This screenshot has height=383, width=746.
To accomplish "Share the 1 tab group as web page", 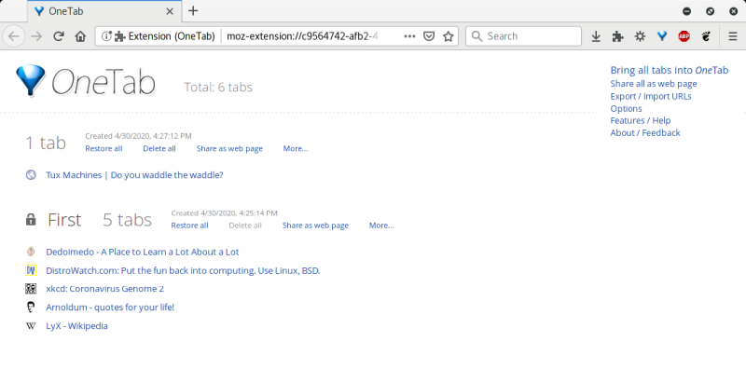I will (x=229, y=149).
